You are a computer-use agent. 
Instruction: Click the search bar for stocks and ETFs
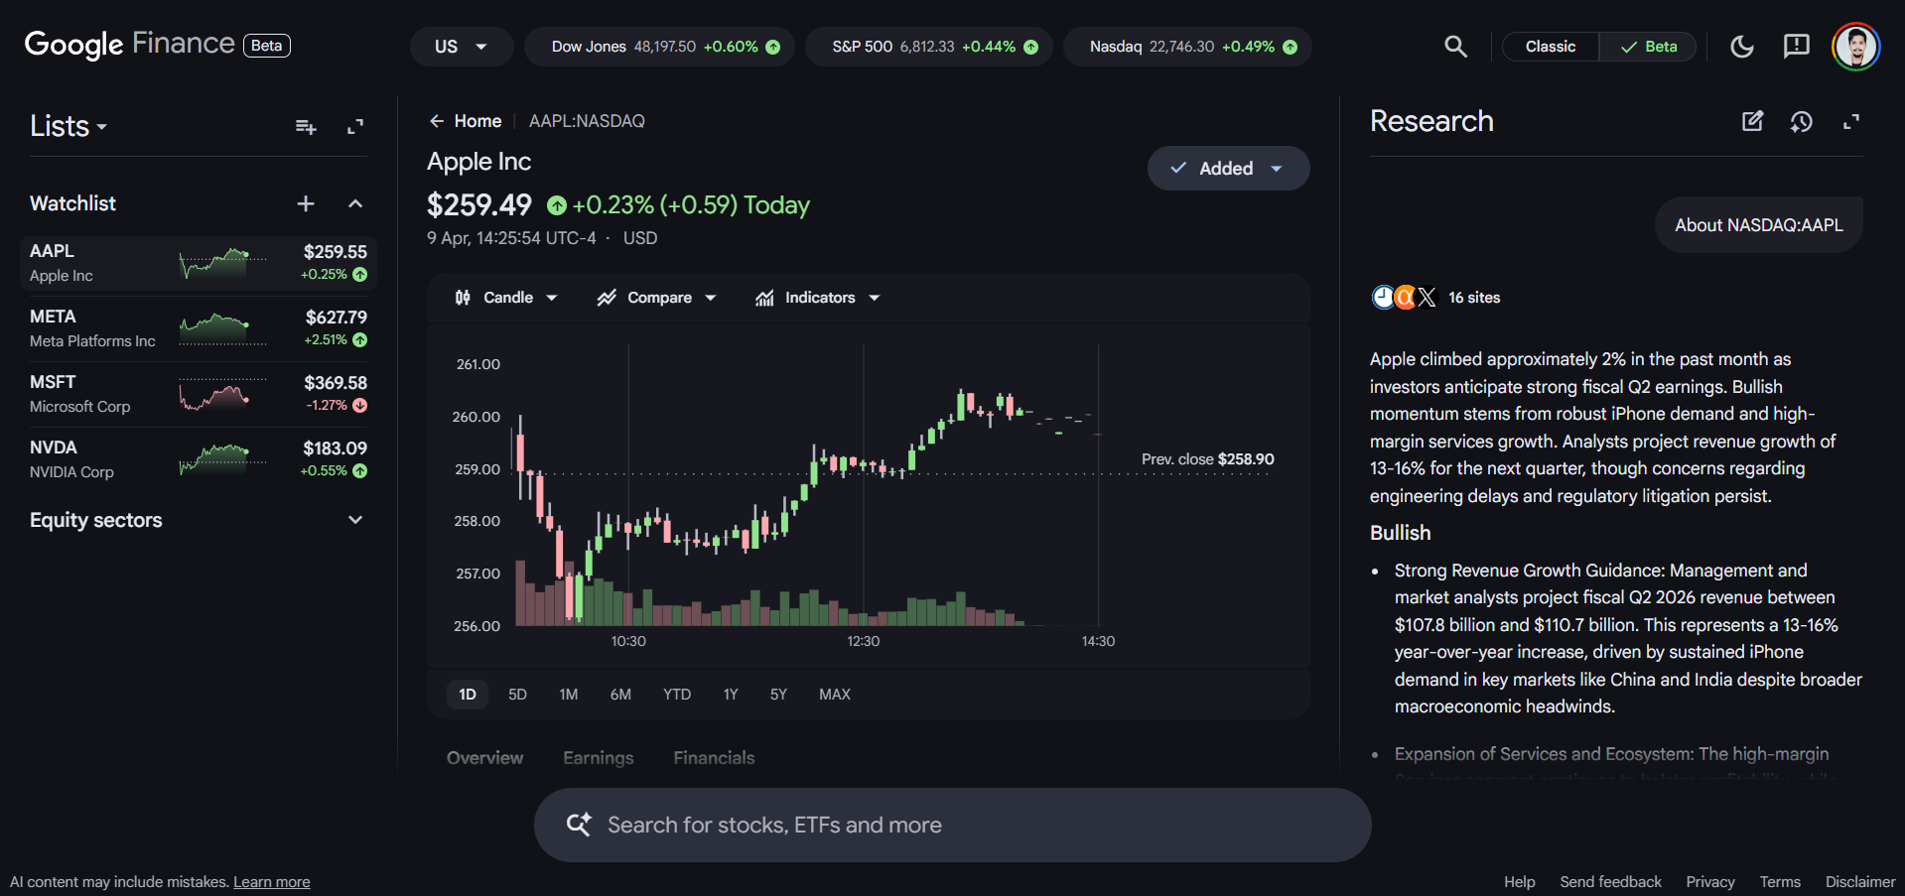(951, 825)
